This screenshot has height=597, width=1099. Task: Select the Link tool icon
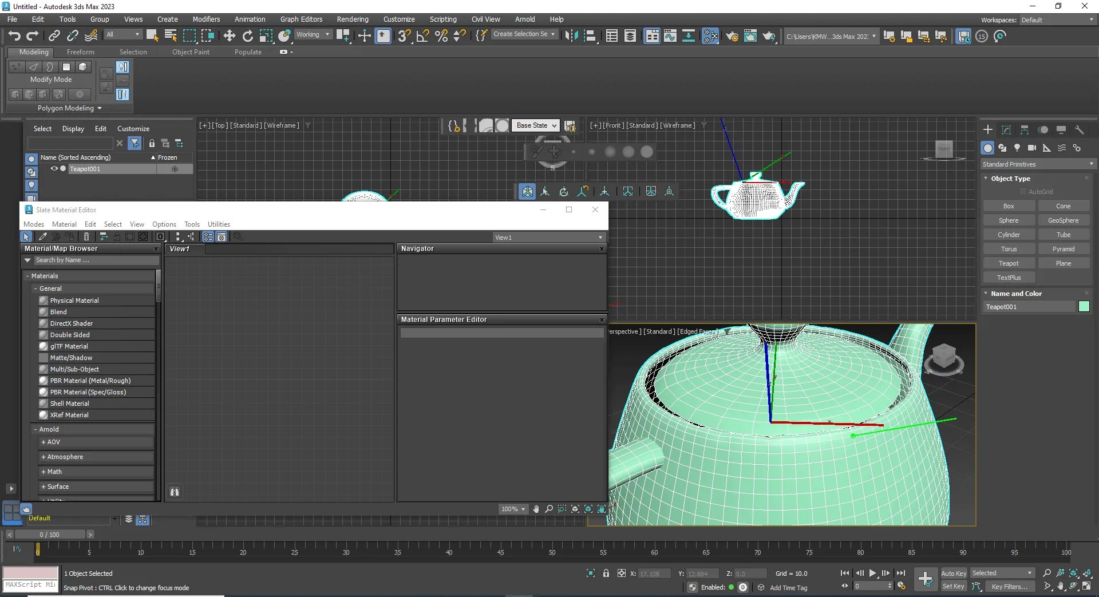click(54, 36)
